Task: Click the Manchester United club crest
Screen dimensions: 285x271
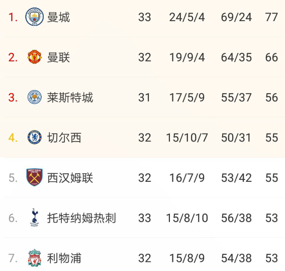Action: tap(34, 57)
